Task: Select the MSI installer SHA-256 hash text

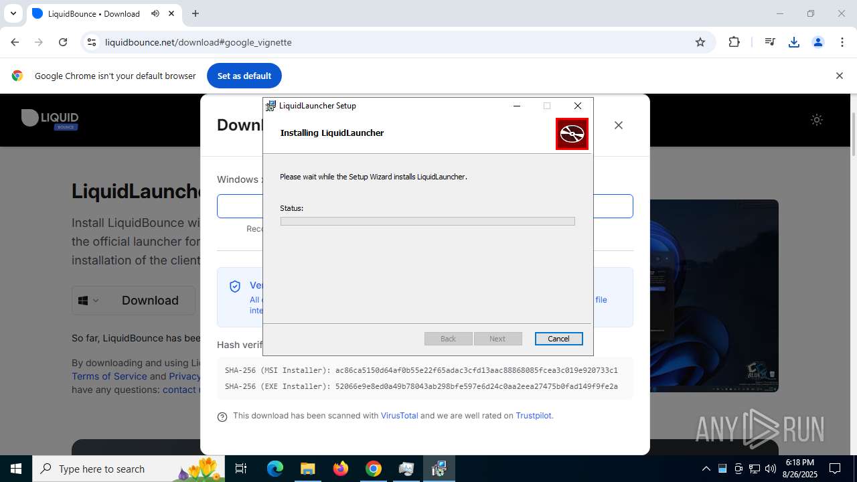Action: coord(476,370)
